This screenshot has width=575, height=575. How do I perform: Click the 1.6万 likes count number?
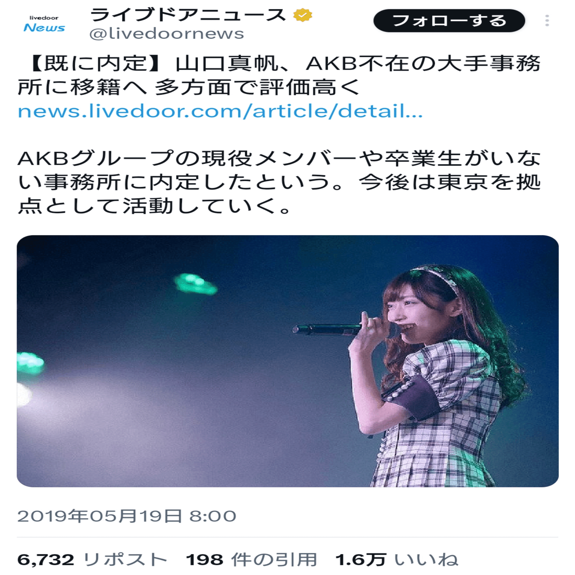[x=361, y=560]
